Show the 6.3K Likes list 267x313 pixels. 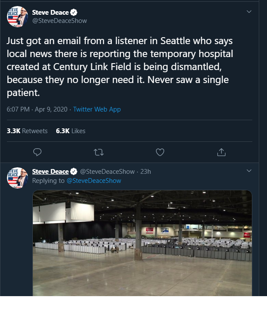click(71, 131)
